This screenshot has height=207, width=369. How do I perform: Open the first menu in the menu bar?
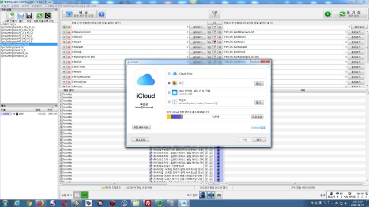pyautogui.click(x=5, y=6)
